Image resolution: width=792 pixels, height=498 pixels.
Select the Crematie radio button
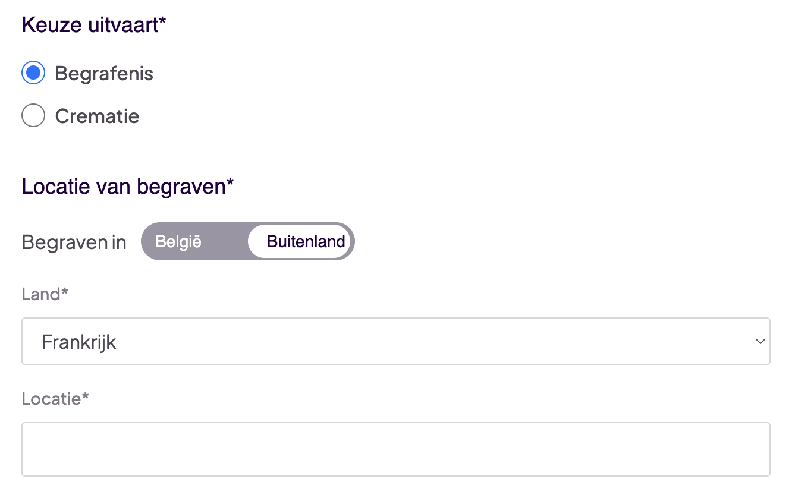33,115
